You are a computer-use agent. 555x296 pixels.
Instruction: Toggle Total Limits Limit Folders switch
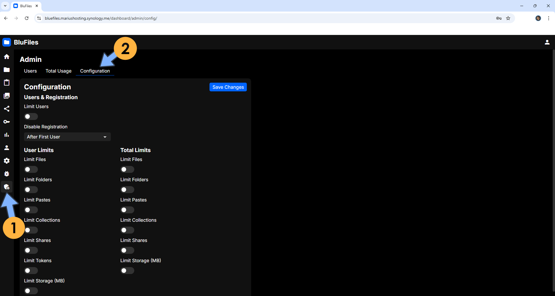tap(127, 190)
